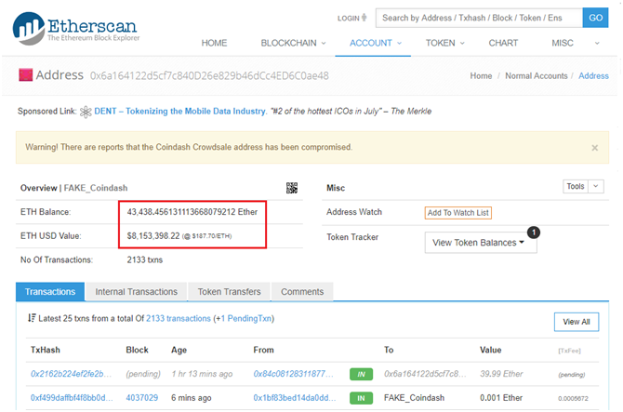Click the full address 0x6a164122d5cf7c84 in the header
This screenshot has height=412, width=623.
pyautogui.click(x=209, y=76)
